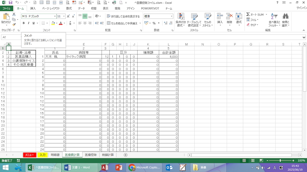This screenshot has height=172, width=307.
Task: Switch to the red メニュー sheet tab
Action: [29, 155]
